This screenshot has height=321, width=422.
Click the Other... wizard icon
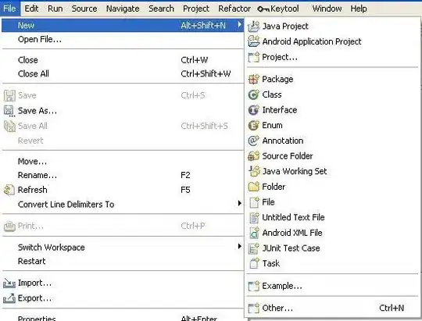253,308
